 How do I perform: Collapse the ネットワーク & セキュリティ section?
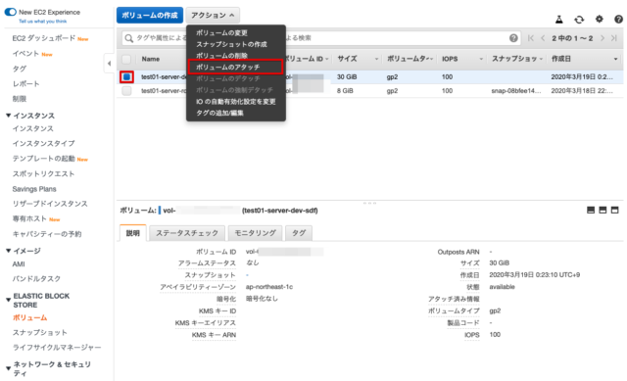[x=9, y=368]
